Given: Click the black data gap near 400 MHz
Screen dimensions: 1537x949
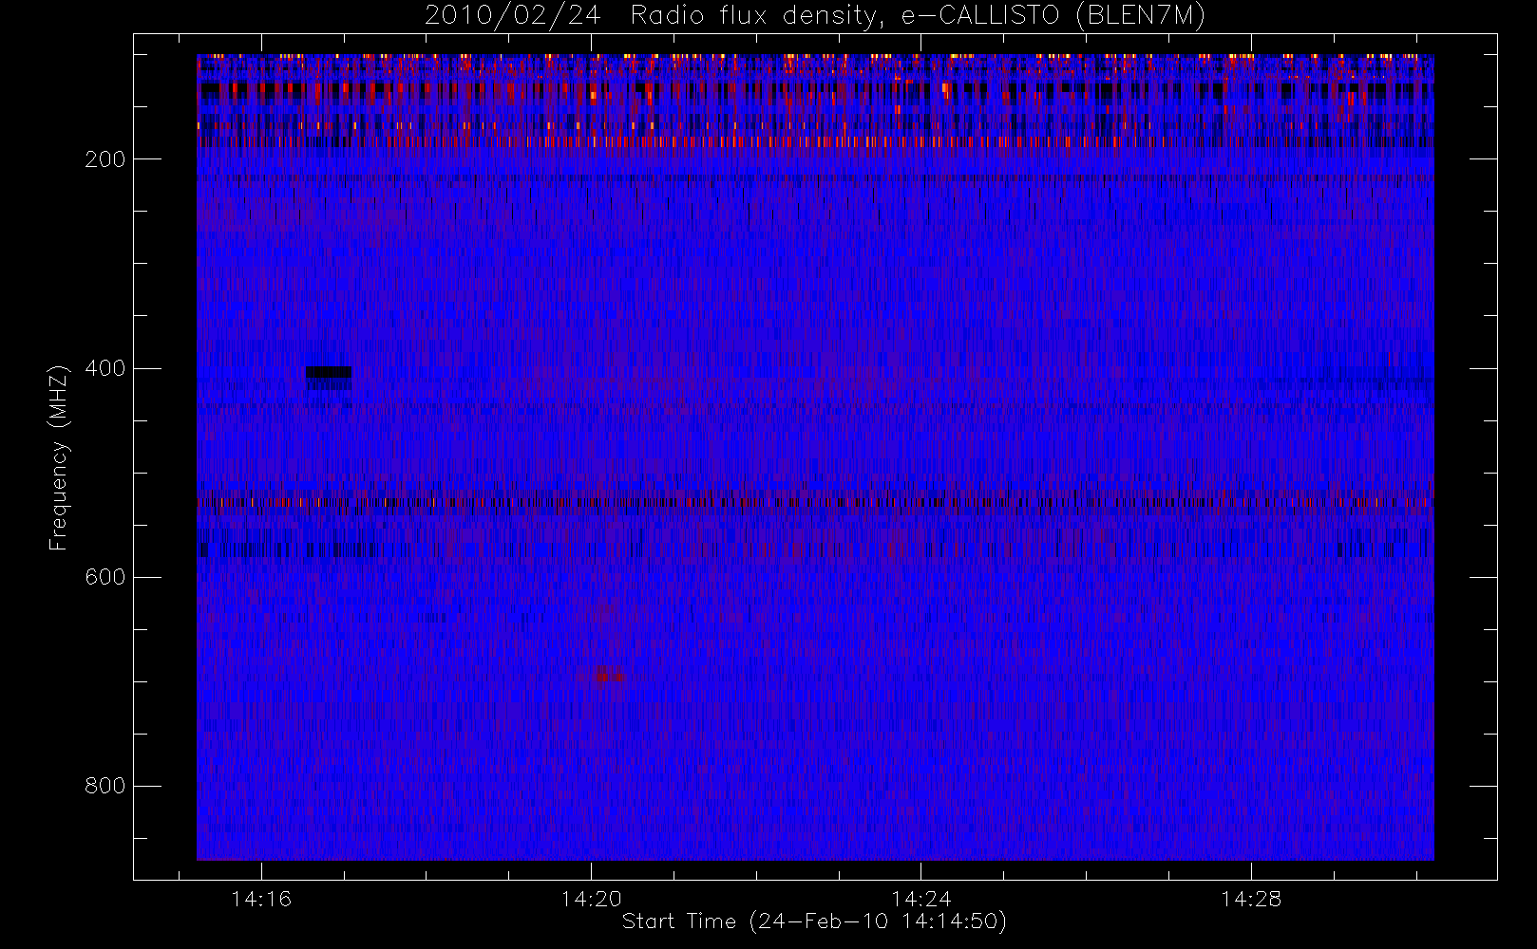Looking at the screenshot, I should coord(329,372).
